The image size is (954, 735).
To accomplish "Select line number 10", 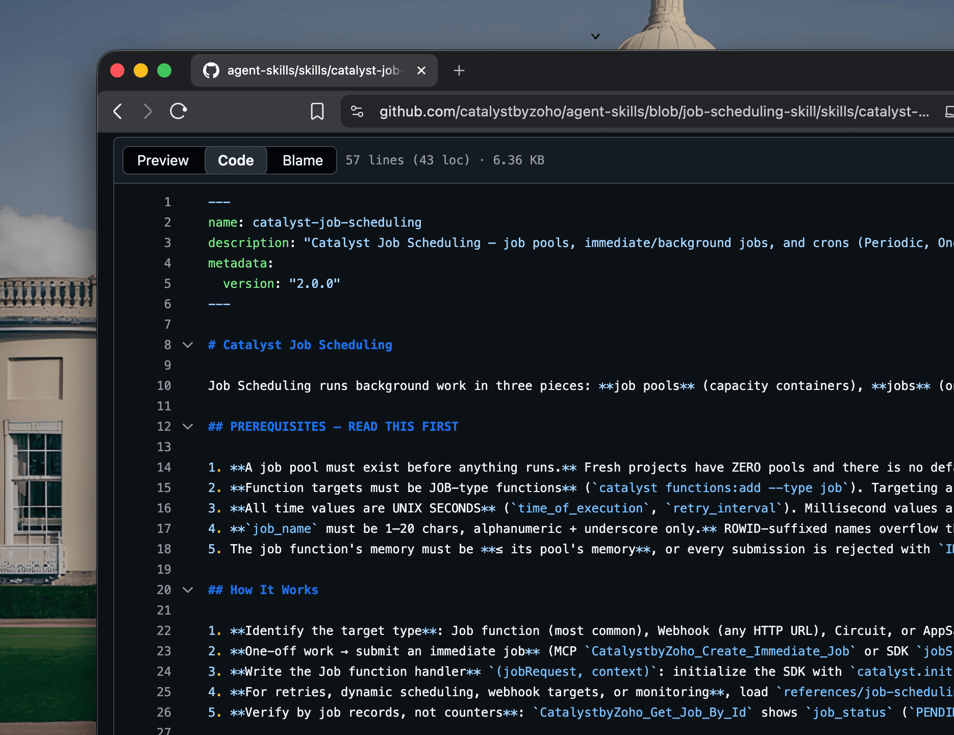I will click(x=164, y=386).
